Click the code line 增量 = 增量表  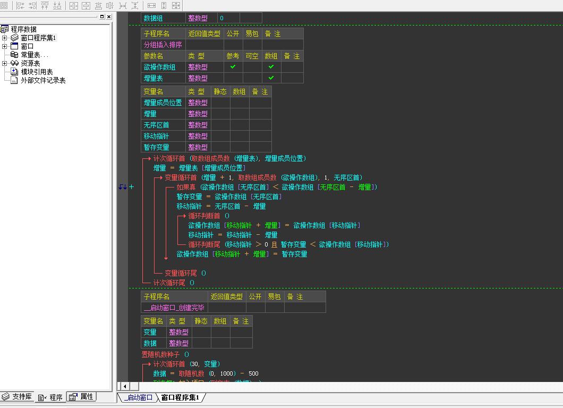coord(199,168)
